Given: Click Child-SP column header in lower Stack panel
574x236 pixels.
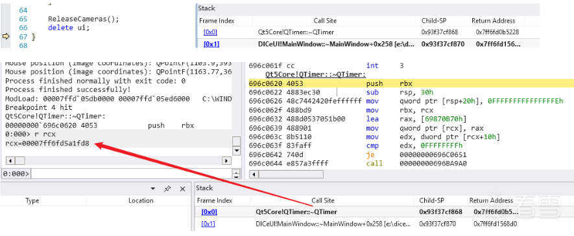Looking at the screenshot, I should point(431,200).
